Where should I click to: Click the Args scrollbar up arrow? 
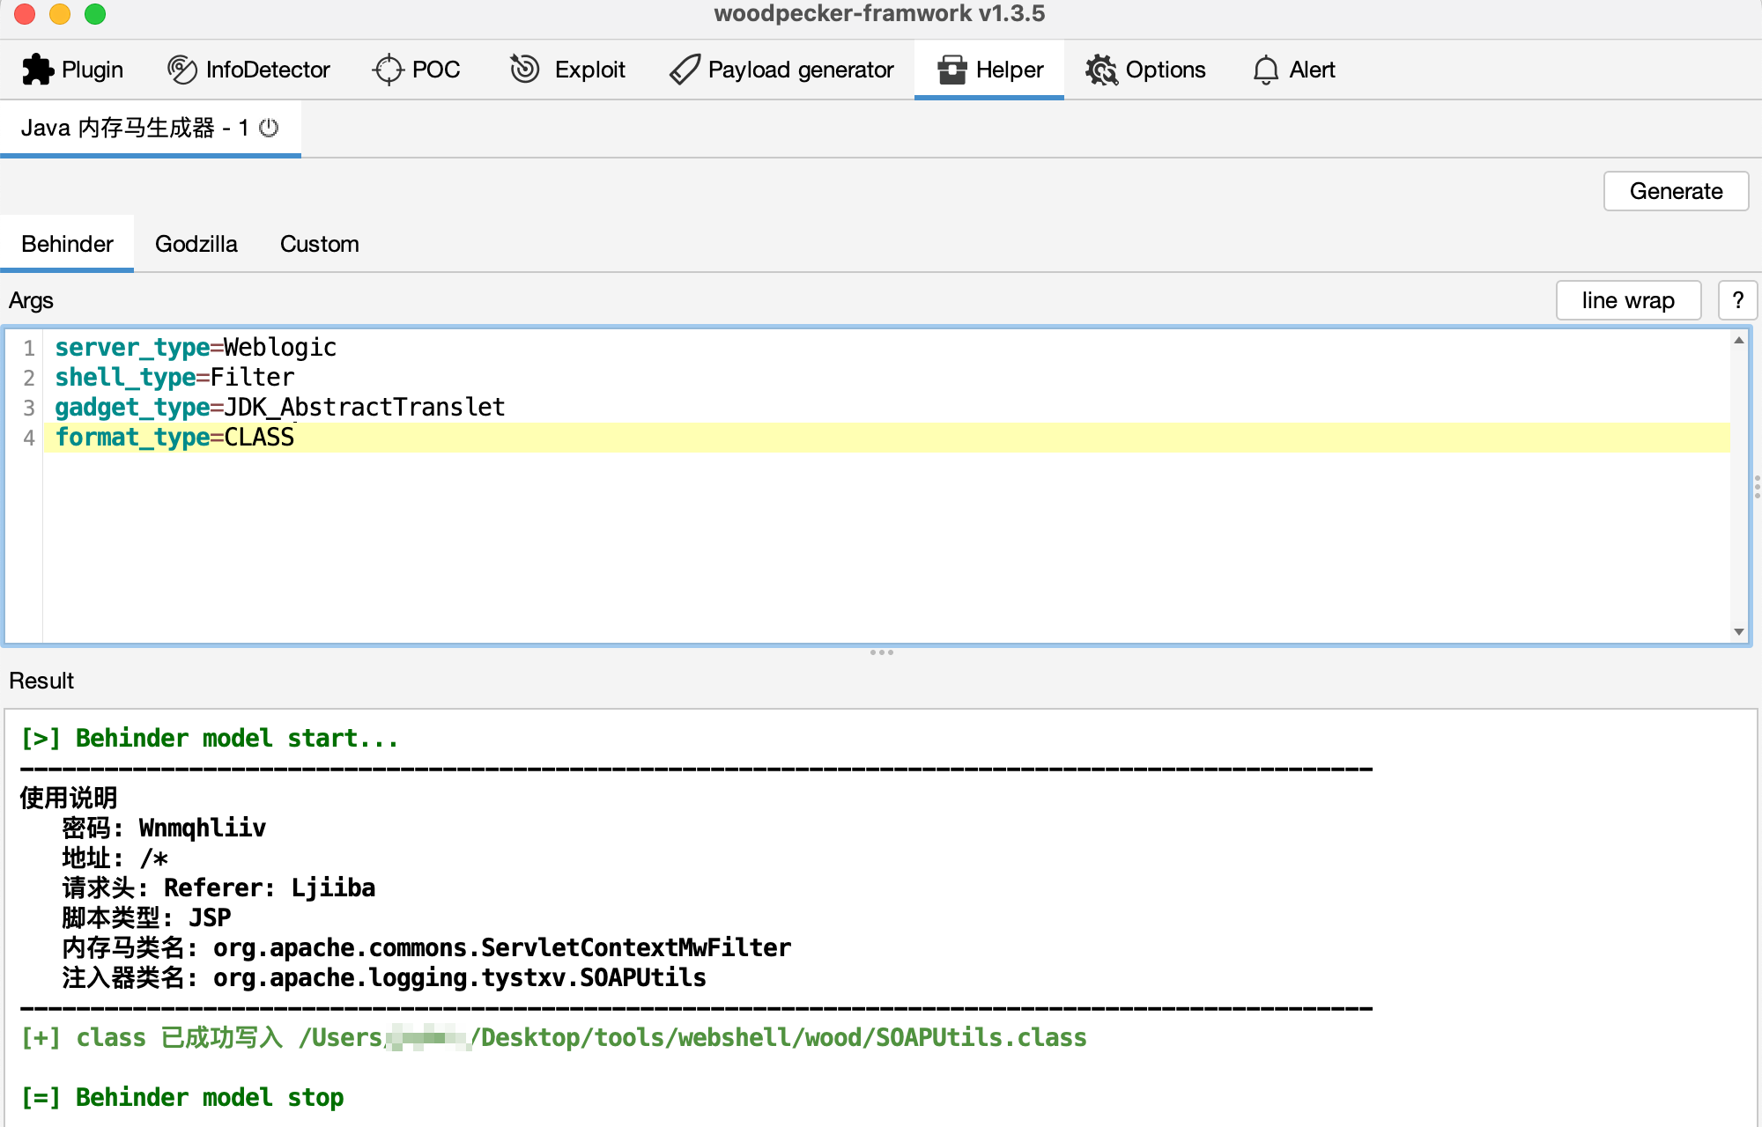(x=1738, y=340)
